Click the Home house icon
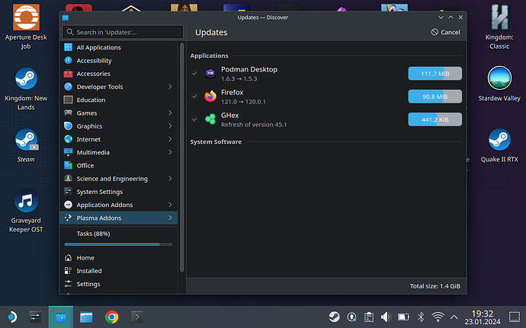 tap(68, 258)
